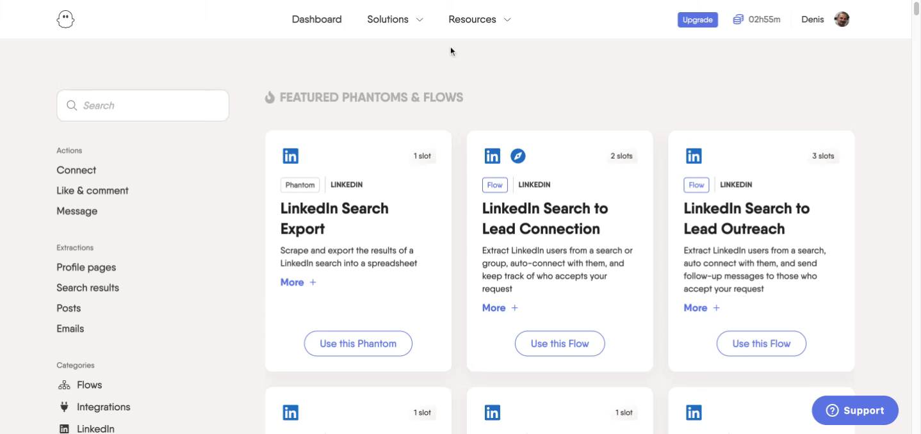Click the Phantom tag on Search Export card
Screen dimensions: 921x434
(x=300, y=185)
